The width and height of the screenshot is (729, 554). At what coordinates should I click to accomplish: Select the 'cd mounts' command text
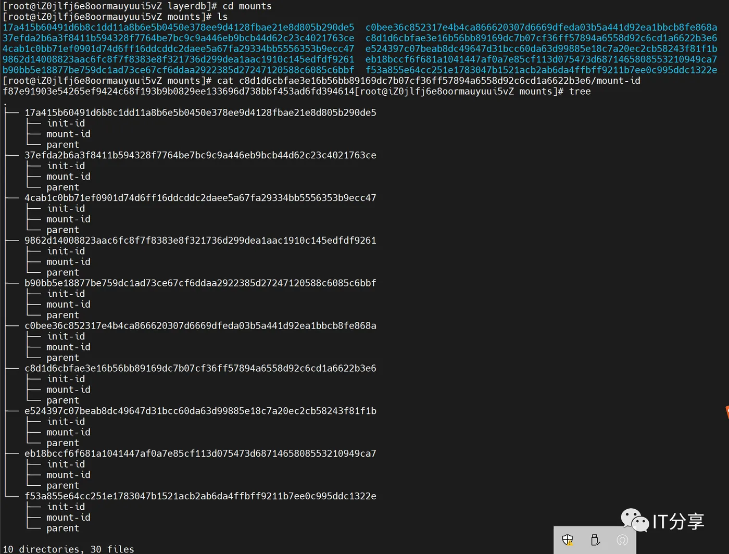pyautogui.click(x=247, y=6)
